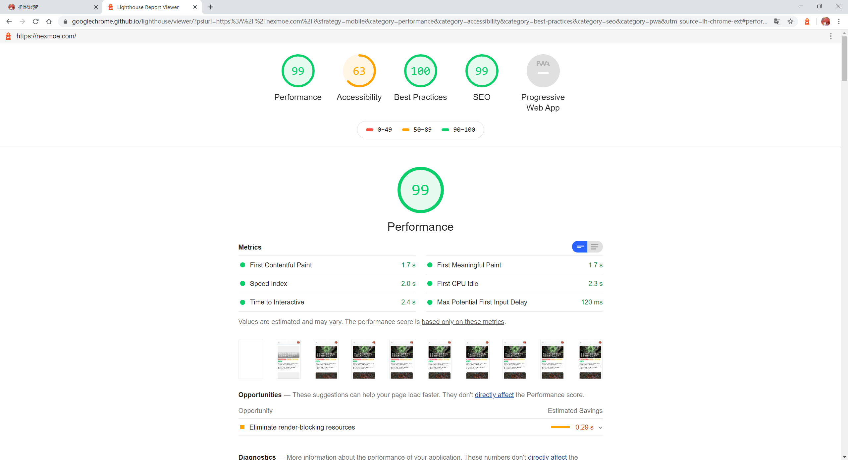Open the Lighthouse report three-dot menu
This screenshot has width=848, height=460.
830,36
